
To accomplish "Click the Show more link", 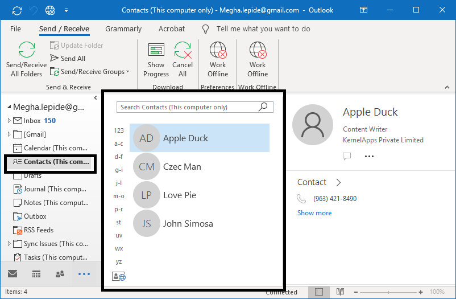I will [x=314, y=213].
